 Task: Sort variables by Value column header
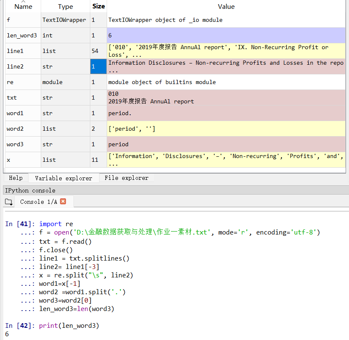(226, 6)
